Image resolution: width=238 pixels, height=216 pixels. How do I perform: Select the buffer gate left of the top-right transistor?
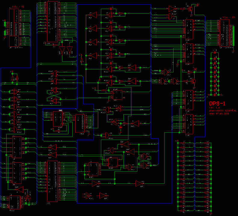[x=172, y=9]
